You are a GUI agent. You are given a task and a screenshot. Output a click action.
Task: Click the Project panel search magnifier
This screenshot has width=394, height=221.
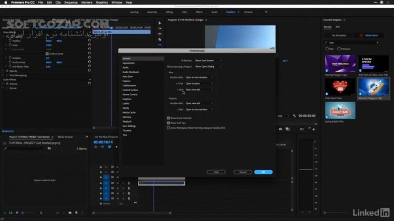coord(6,149)
